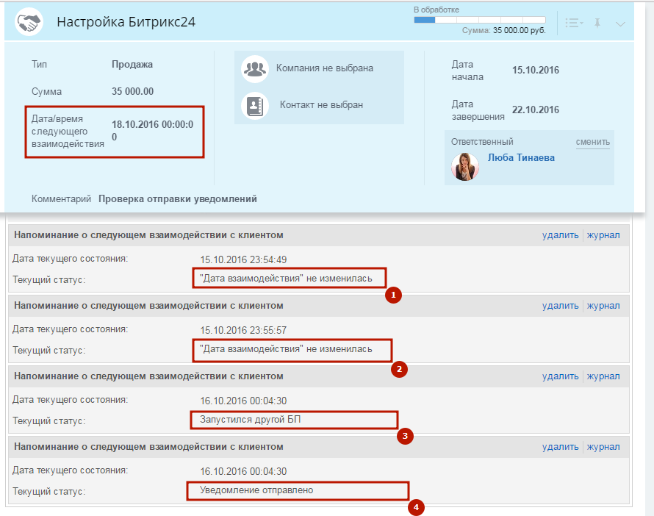Image resolution: width=654 pixels, height=516 pixels.
Task: Click the Тип value Продажа
Action: click(132, 65)
